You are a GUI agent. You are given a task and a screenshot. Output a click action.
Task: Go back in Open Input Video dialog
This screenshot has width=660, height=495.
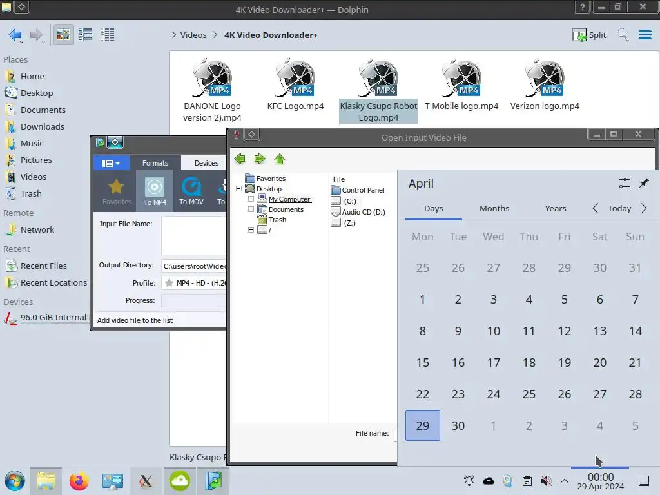[240, 159]
